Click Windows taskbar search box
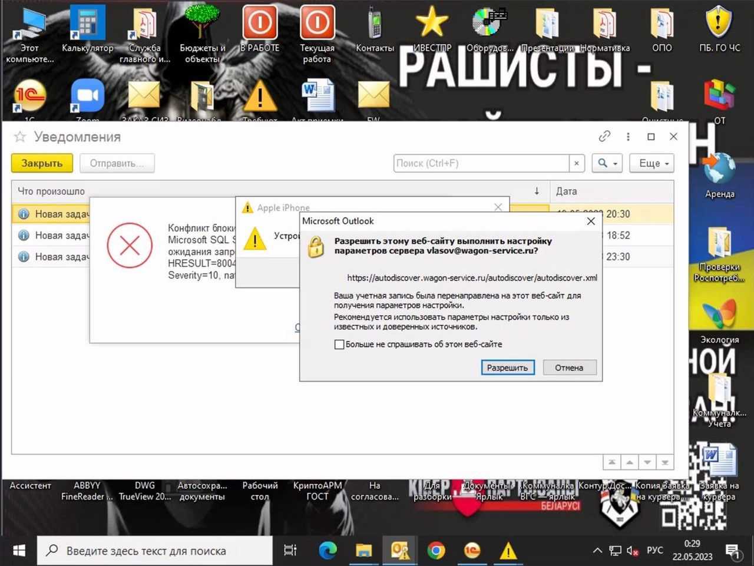 coord(155,551)
